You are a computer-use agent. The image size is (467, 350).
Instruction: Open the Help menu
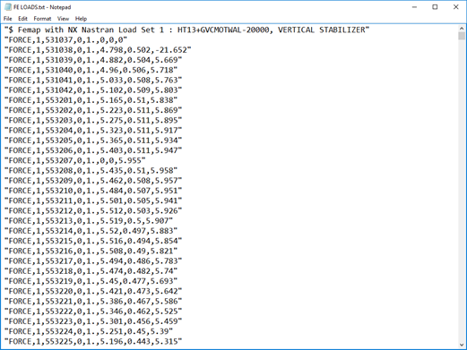tap(81, 19)
